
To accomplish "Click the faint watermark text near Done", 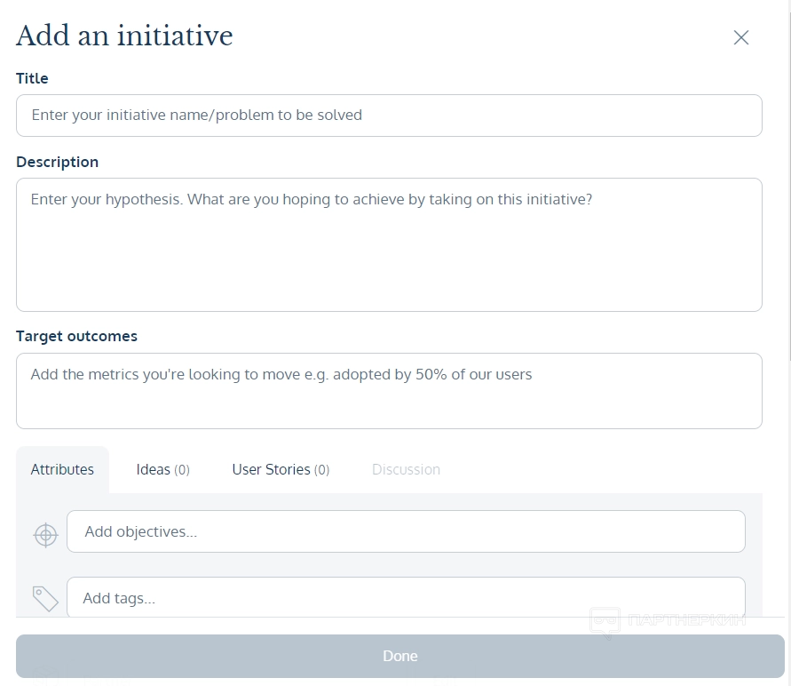I will click(686, 620).
